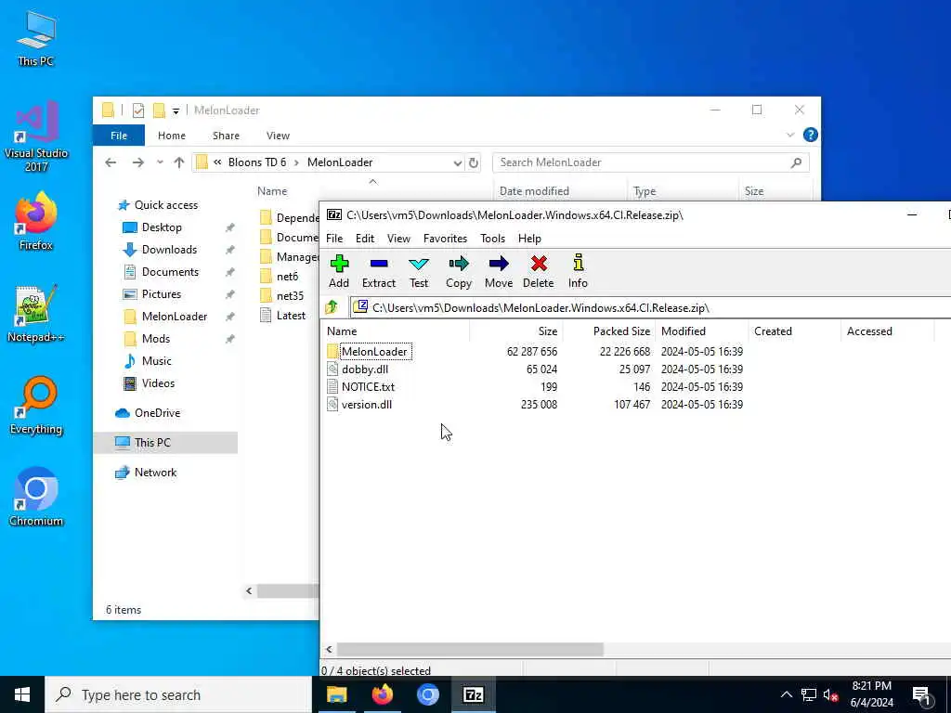Go up one level using 7-Zip folder arrow icon
This screenshot has width=951, height=713.
[332, 307]
